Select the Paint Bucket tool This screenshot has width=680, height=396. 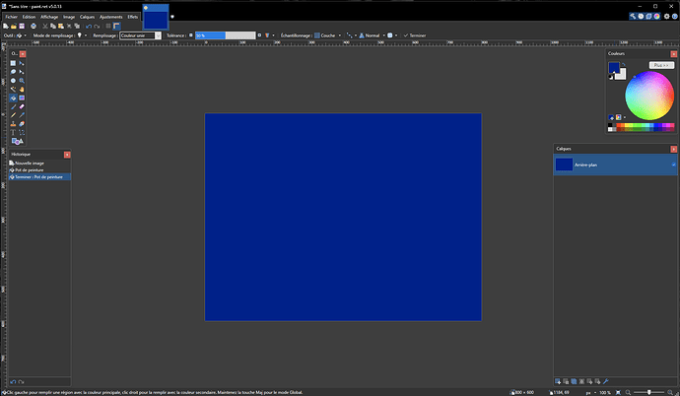[x=13, y=98]
